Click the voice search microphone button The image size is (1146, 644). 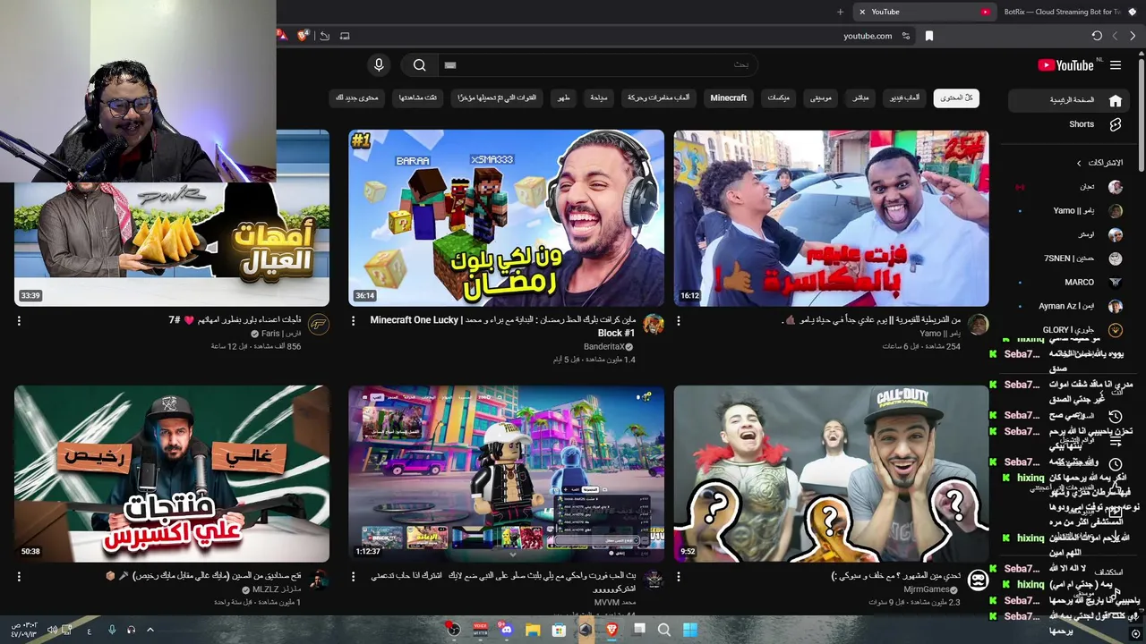[x=379, y=64]
